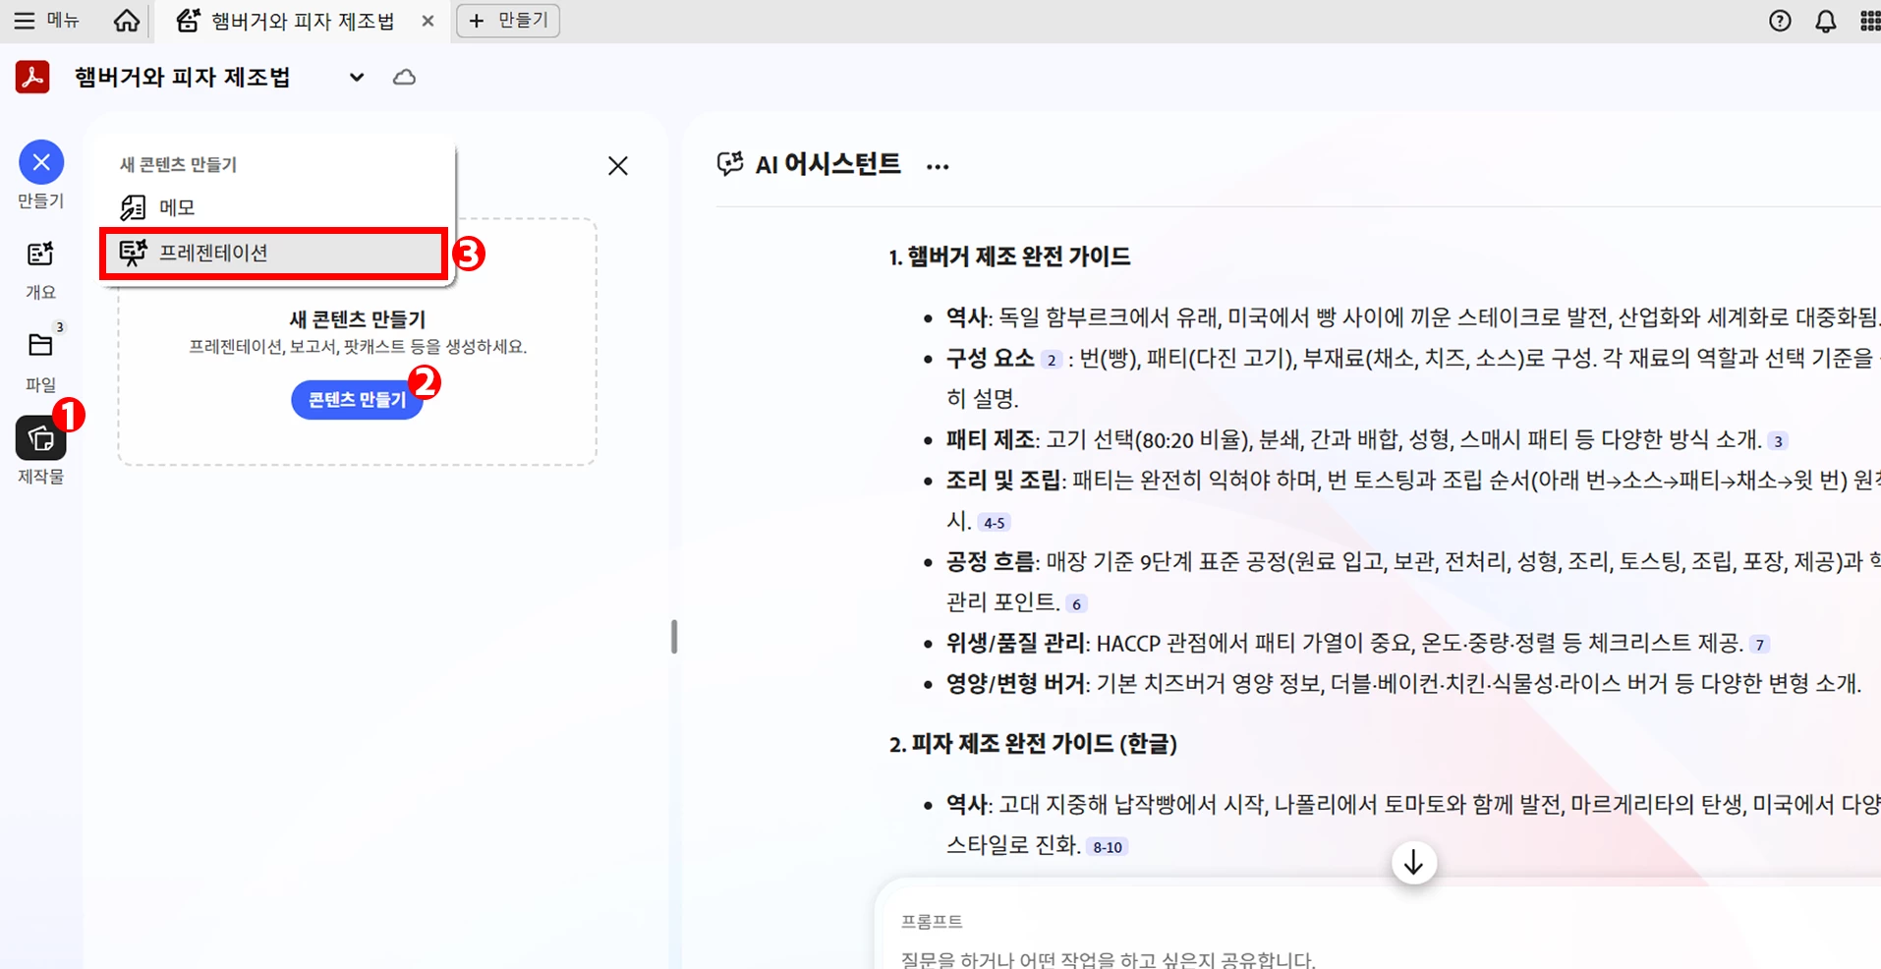1881x969 pixels.
Task: Open the apps grid icon
Action: pyautogui.click(x=1869, y=21)
